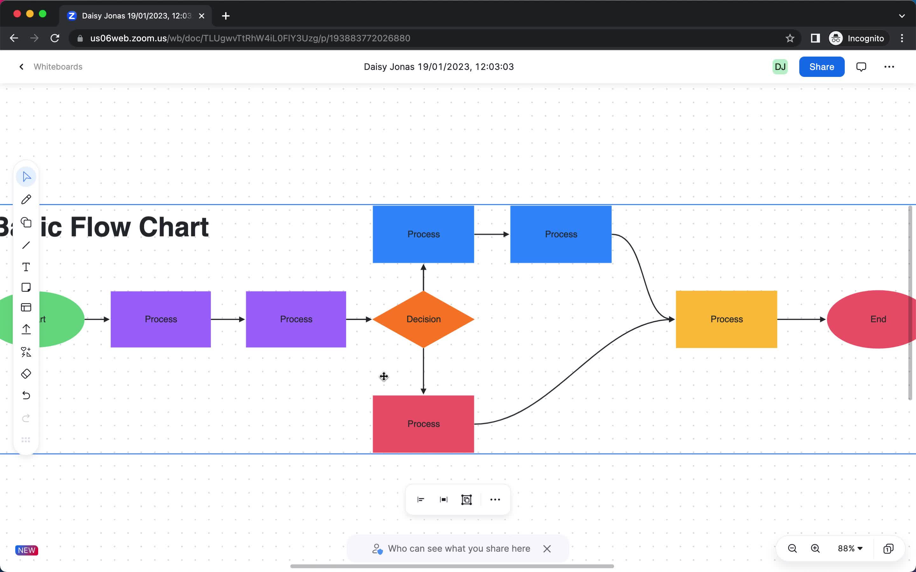This screenshot has height=572, width=916.
Task: Open the comments panel
Action: (x=861, y=67)
